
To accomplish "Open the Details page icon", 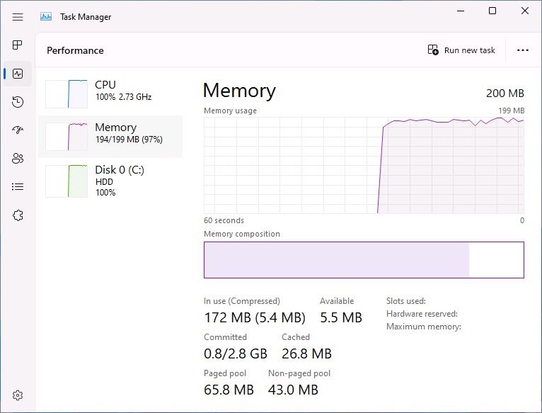I will point(18,187).
